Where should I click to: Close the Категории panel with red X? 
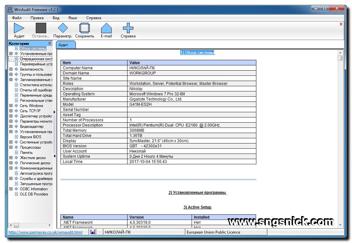point(50,43)
